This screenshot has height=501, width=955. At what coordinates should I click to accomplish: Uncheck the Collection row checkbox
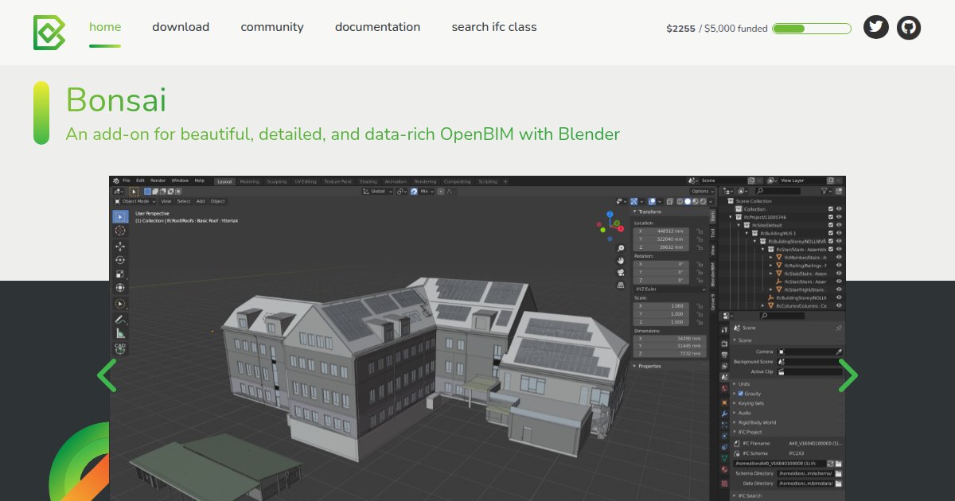[830, 209]
